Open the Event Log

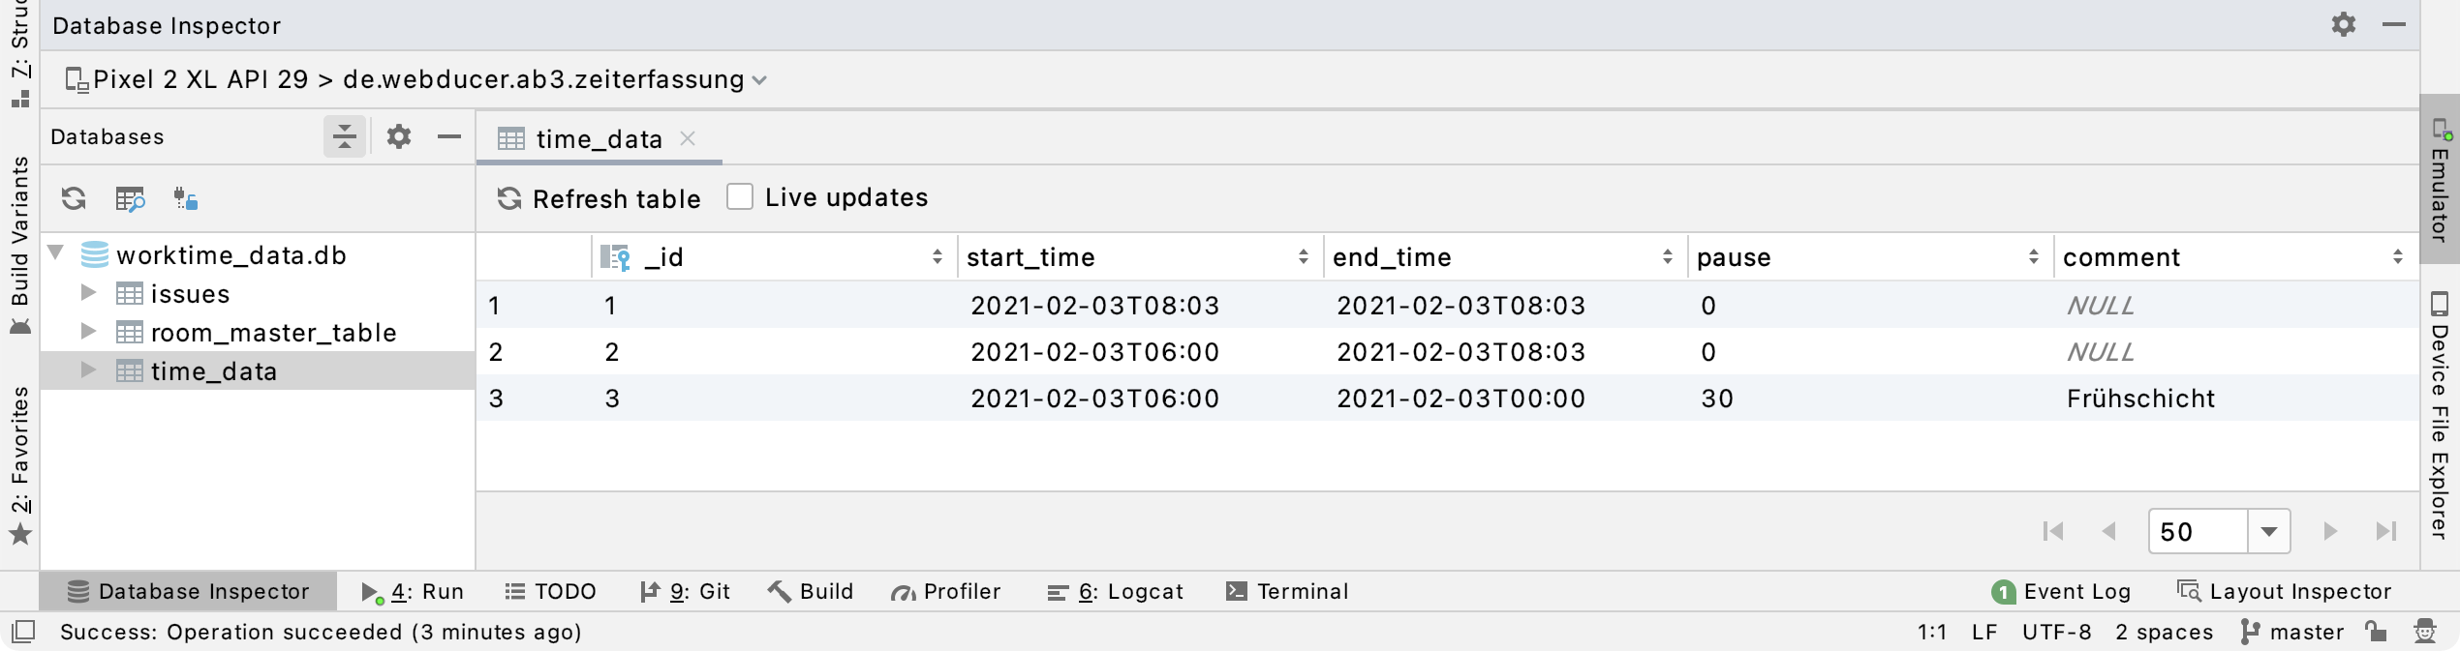[2076, 591]
